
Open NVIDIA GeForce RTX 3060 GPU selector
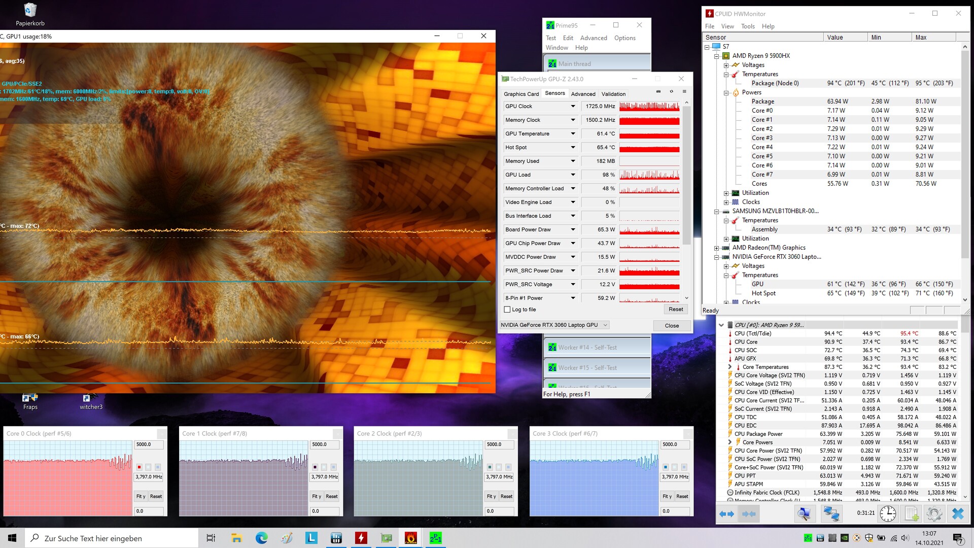[x=554, y=325]
